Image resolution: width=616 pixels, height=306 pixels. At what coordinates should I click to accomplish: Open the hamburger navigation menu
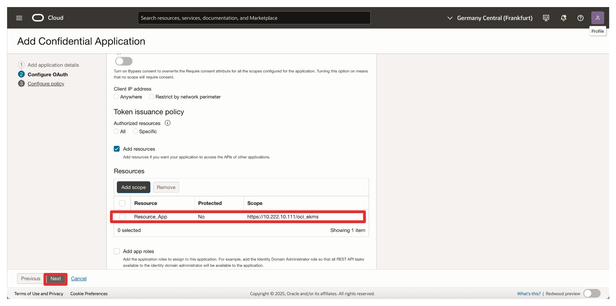point(19,18)
